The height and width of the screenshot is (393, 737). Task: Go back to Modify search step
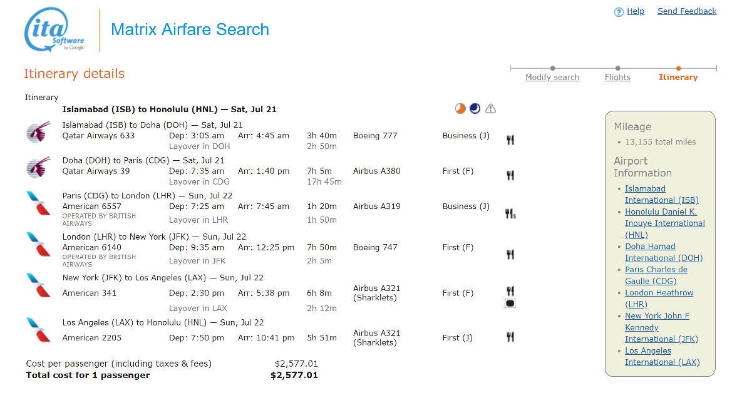tap(552, 78)
